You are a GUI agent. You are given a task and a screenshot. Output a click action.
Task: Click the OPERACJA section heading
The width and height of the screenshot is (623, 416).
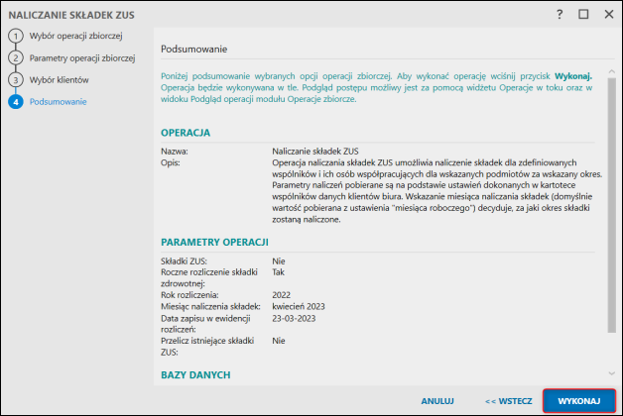coord(186,133)
